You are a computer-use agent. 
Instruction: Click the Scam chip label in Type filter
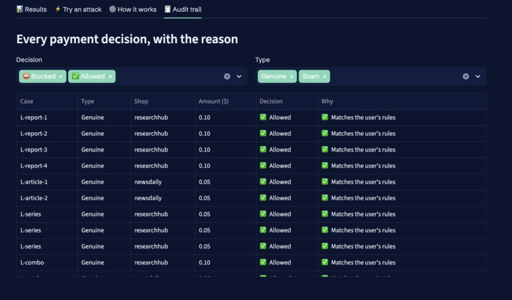click(x=311, y=76)
